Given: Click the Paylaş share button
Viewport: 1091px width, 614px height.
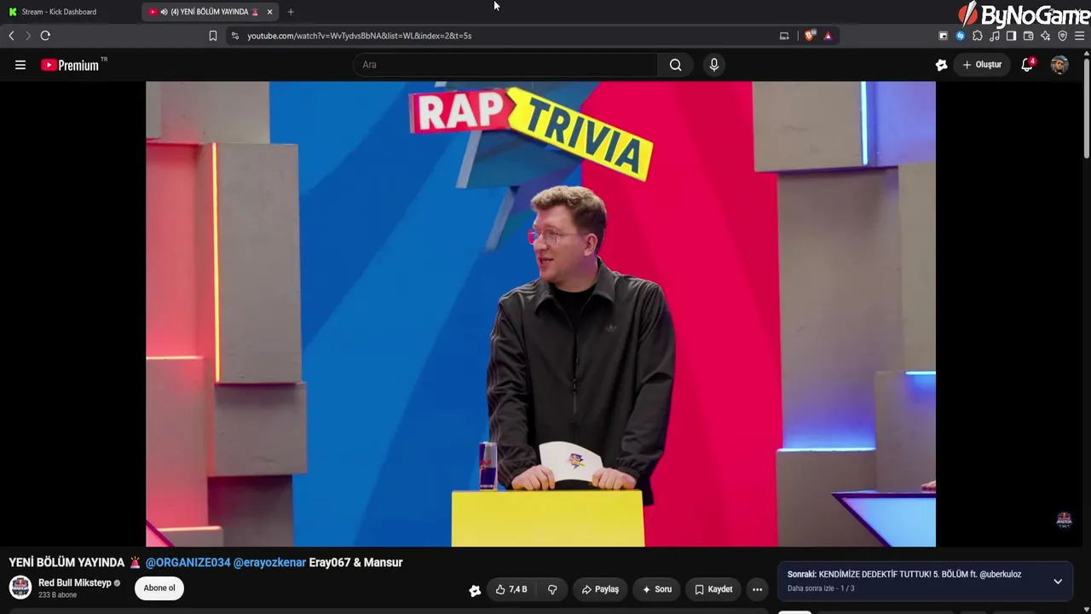Looking at the screenshot, I should pyautogui.click(x=600, y=589).
